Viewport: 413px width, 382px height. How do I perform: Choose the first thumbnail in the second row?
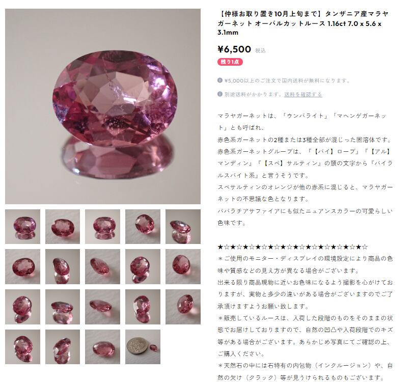(22, 266)
